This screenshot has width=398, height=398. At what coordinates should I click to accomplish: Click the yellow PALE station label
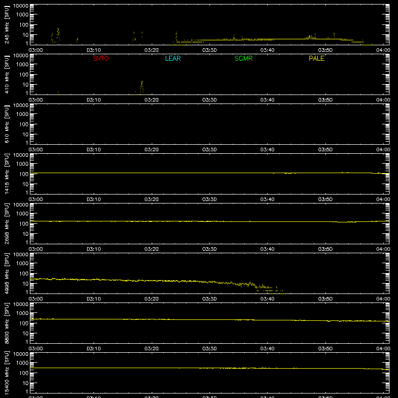coord(316,58)
